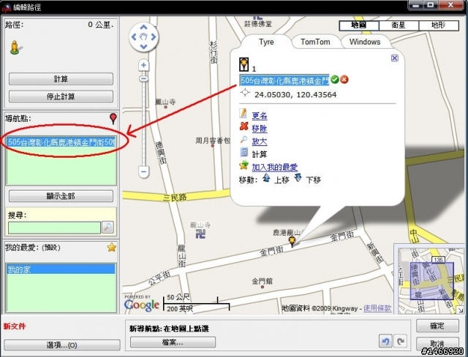The image size is (468, 357).
Task: Collapse the overview map with the corner arrow
Action: [461, 310]
